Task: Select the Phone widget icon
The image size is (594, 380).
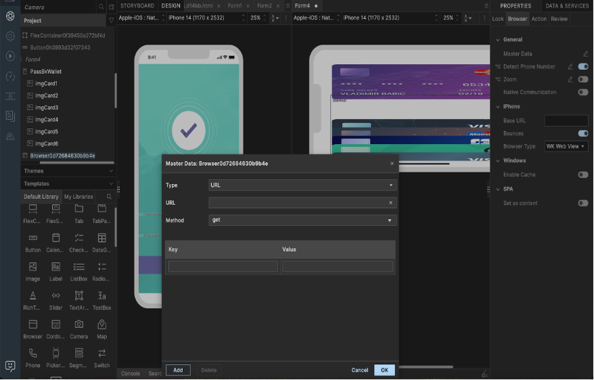Action: [33, 353]
